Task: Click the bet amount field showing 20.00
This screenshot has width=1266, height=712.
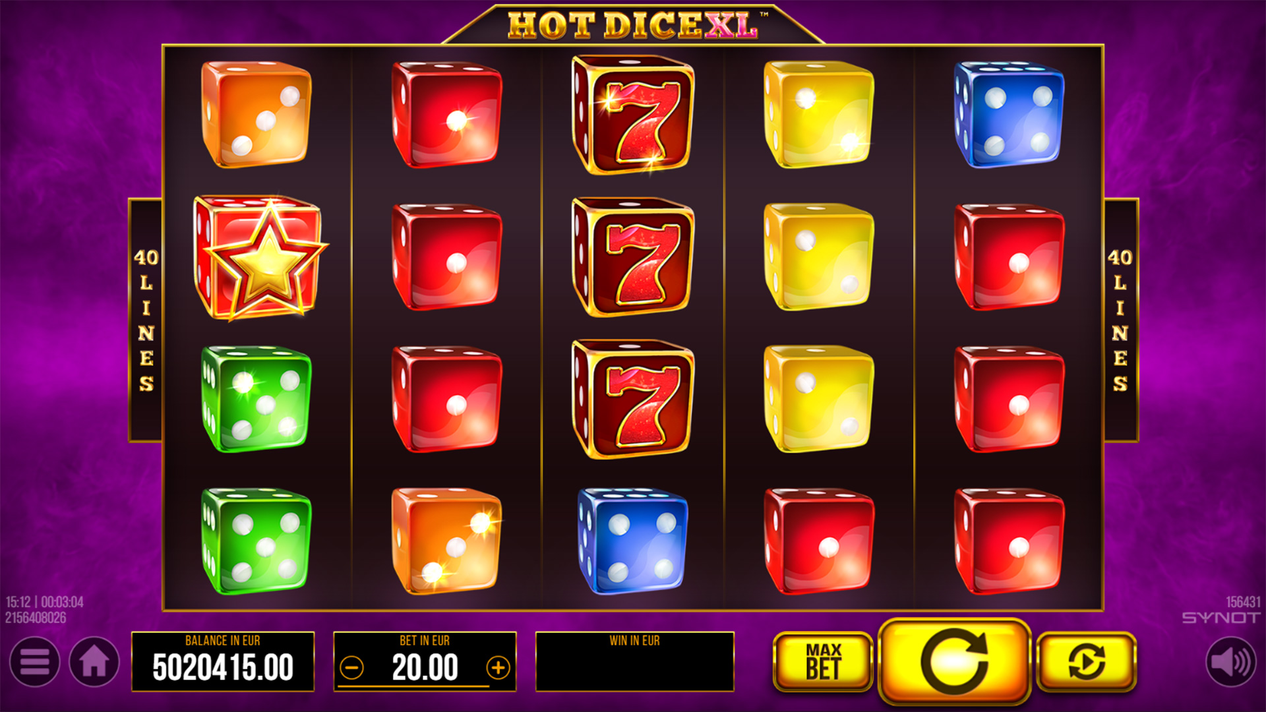Action: click(425, 661)
